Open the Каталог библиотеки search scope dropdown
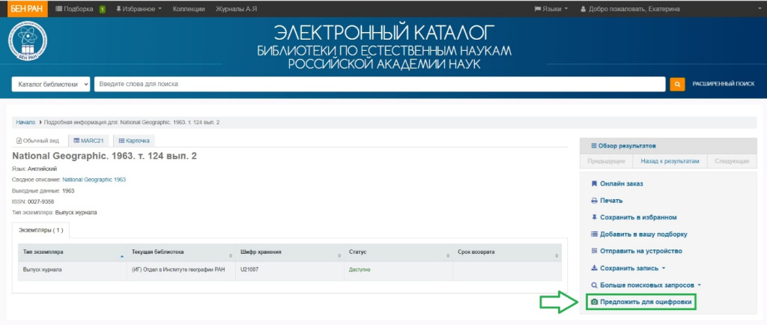This screenshot has height=325, width=767. (x=51, y=84)
